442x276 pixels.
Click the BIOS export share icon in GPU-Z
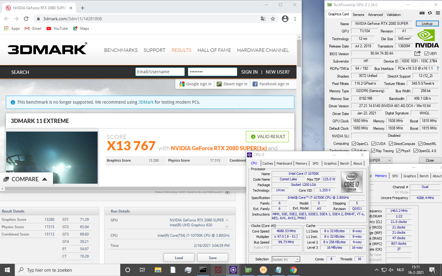tap(417, 53)
